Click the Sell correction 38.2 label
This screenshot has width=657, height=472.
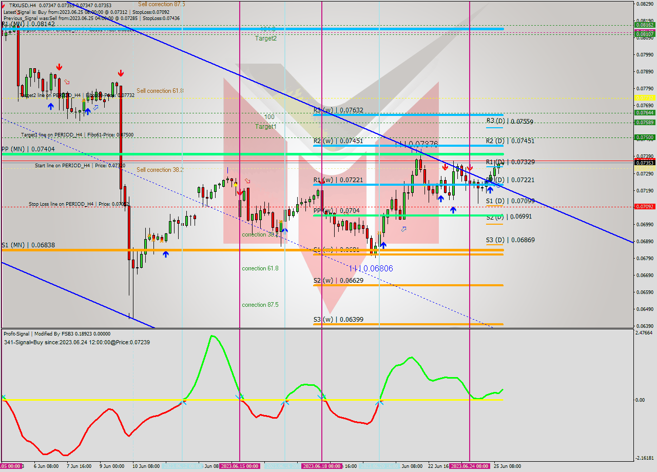[x=160, y=170]
